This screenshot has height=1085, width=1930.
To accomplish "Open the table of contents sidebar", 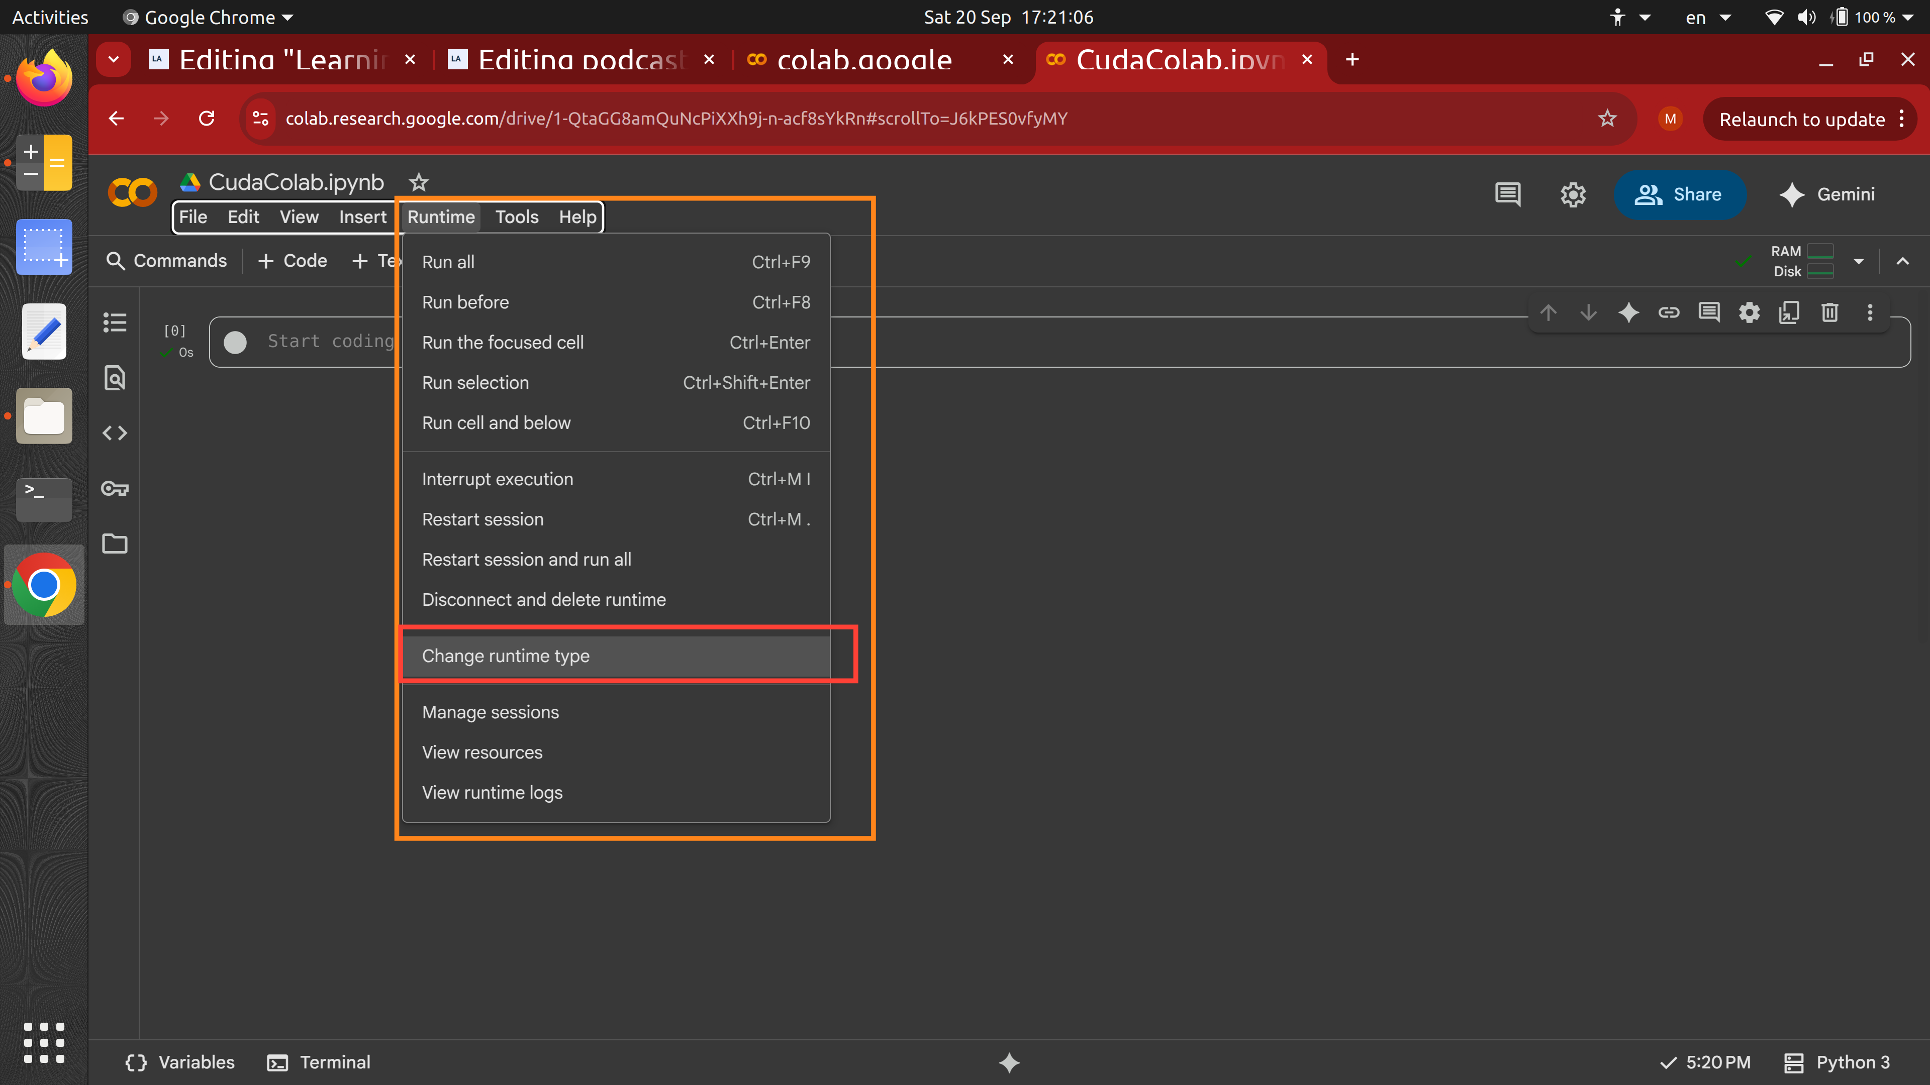I will coord(115,322).
